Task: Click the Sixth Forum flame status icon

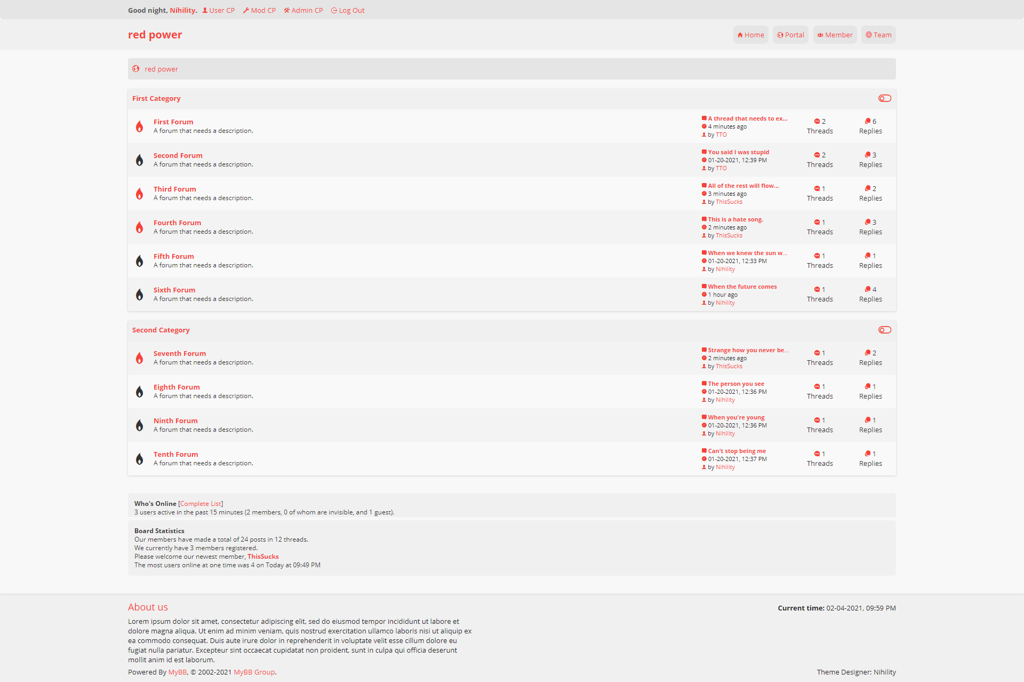Action: pos(139,295)
